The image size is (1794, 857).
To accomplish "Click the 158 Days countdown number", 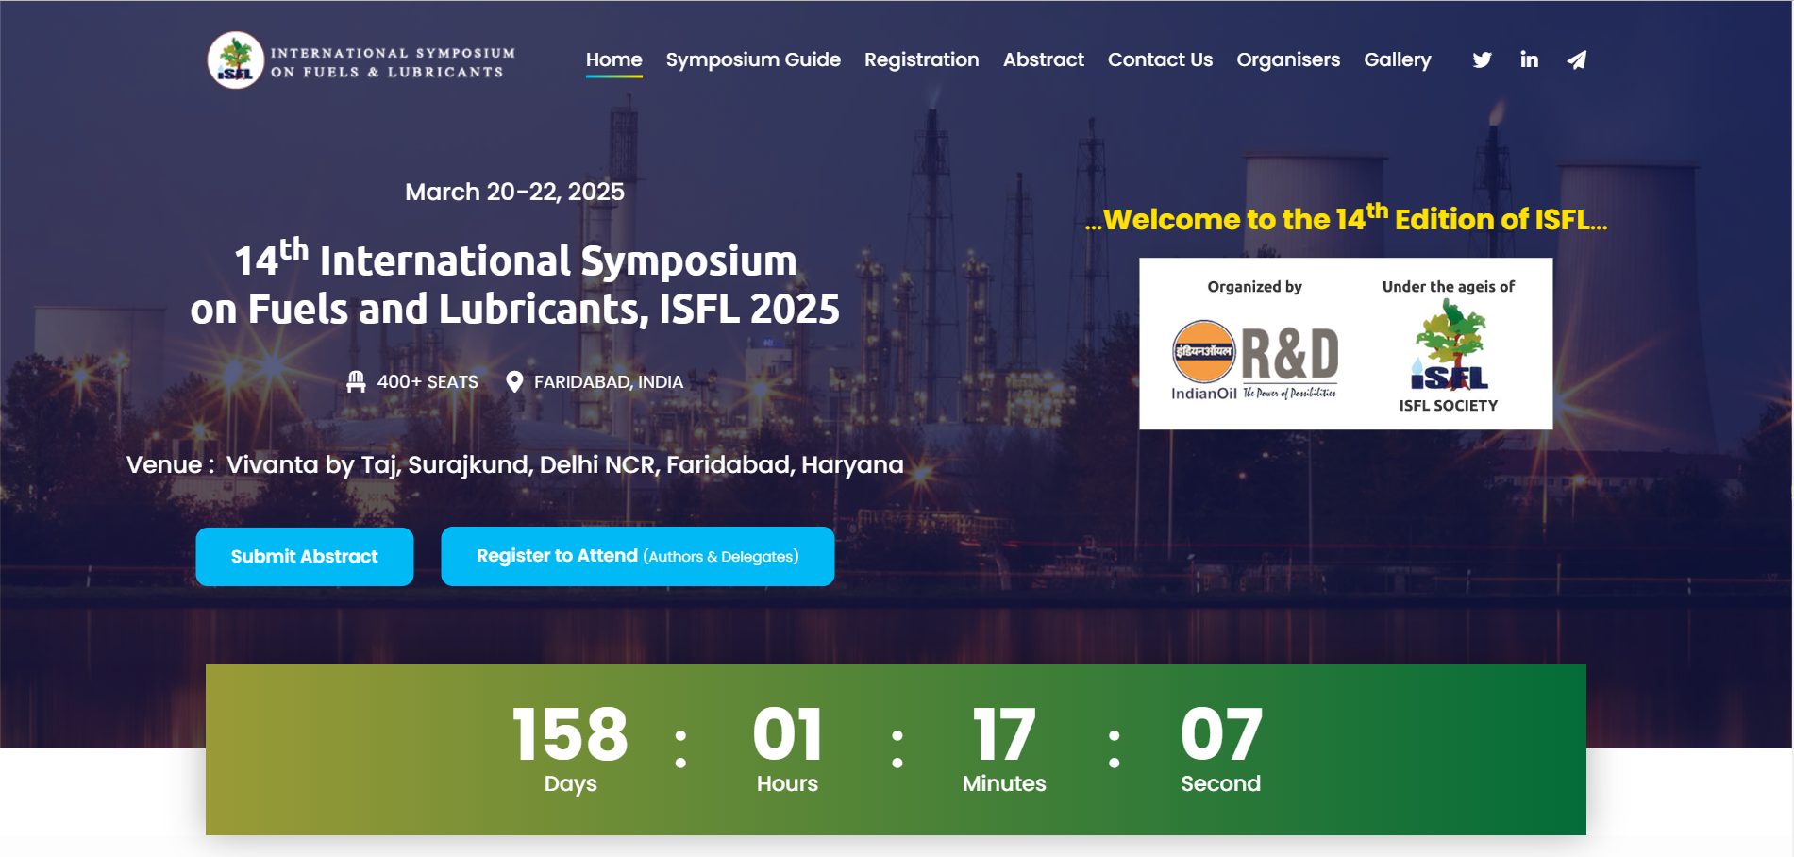I will click(570, 734).
